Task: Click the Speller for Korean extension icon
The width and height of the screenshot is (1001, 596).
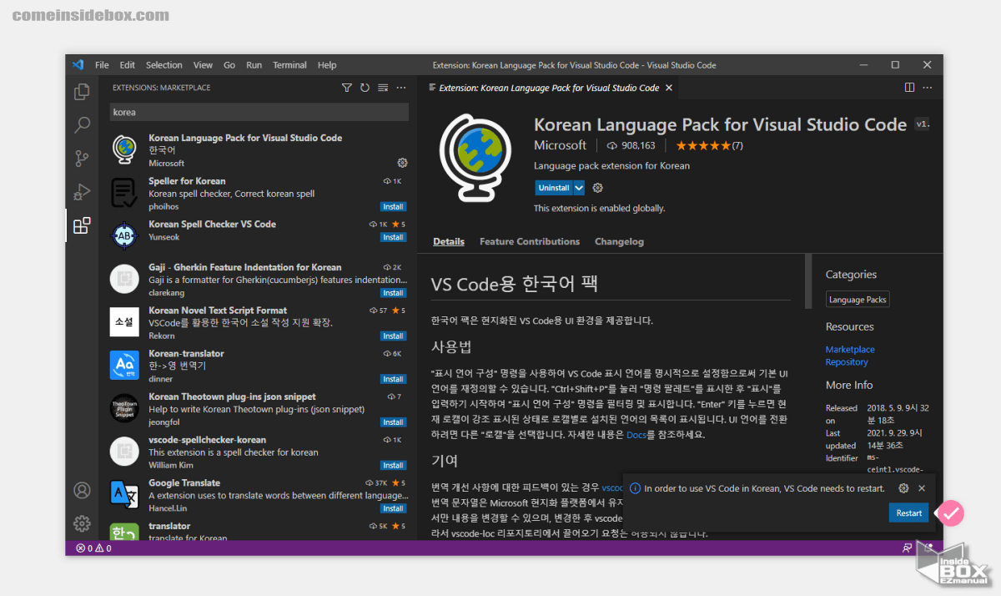Action: pyautogui.click(x=124, y=193)
